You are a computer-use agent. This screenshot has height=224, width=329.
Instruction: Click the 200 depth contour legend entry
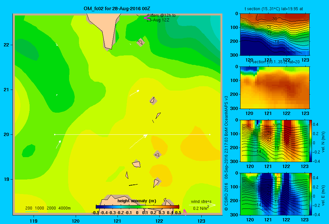coord(29,208)
